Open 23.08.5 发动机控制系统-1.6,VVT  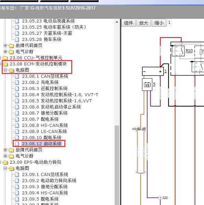(x=57, y=101)
